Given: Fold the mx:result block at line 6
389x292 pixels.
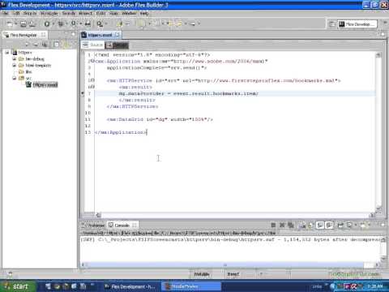Looking at the screenshot, I should [x=92, y=87].
